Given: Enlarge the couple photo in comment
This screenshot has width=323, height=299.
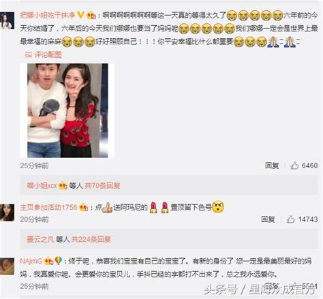Looking at the screenshot, I should coord(67,110).
